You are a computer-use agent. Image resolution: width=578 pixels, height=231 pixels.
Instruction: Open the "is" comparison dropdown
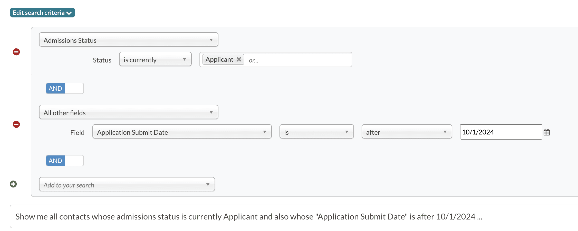316,132
